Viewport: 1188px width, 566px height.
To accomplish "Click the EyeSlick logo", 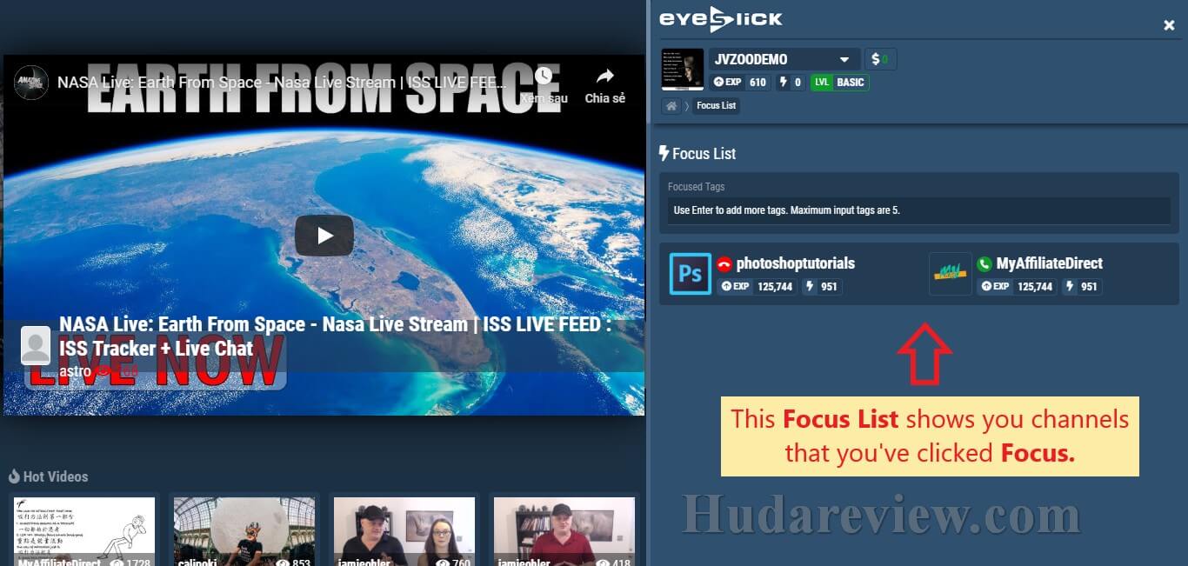I will pyautogui.click(x=721, y=18).
